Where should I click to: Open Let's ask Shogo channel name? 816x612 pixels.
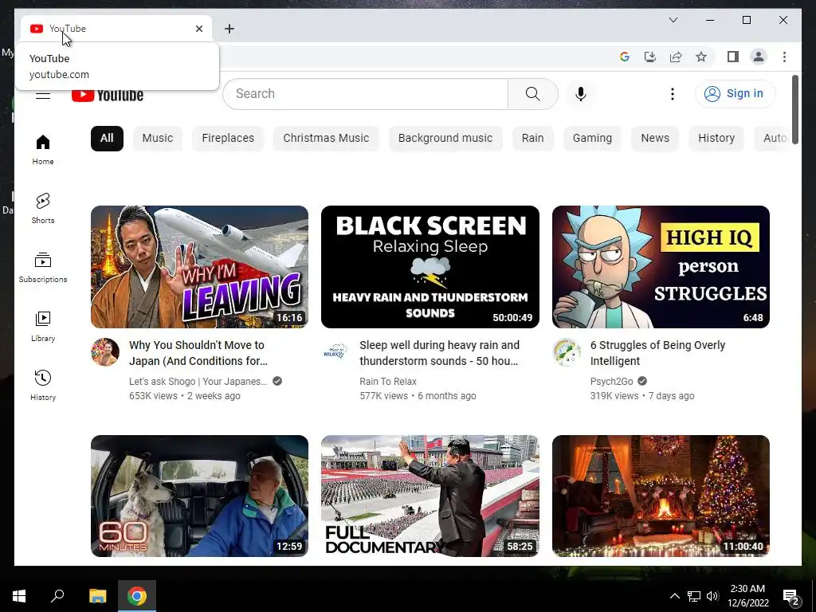click(198, 382)
